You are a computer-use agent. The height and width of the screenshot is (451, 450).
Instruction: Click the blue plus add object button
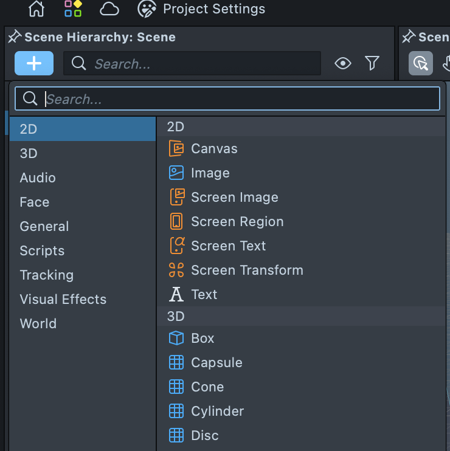coord(34,63)
